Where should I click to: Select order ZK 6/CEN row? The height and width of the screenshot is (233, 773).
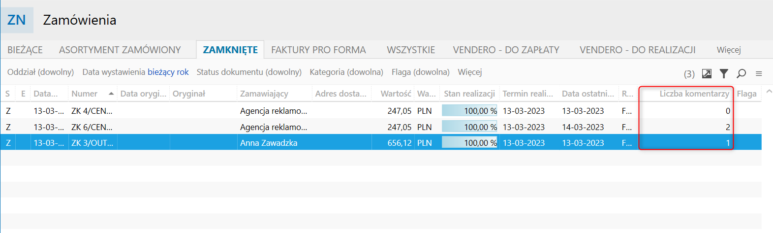coord(381,127)
